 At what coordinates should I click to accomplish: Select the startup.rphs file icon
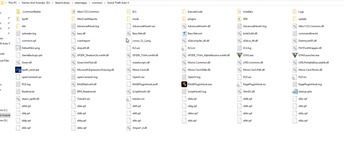[294, 91]
